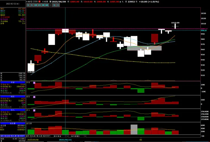The width and height of the screenshot is (210, 142).
Task: Click the -6.00 (-0.60%) change at bottom left
Action: point(18,139)
